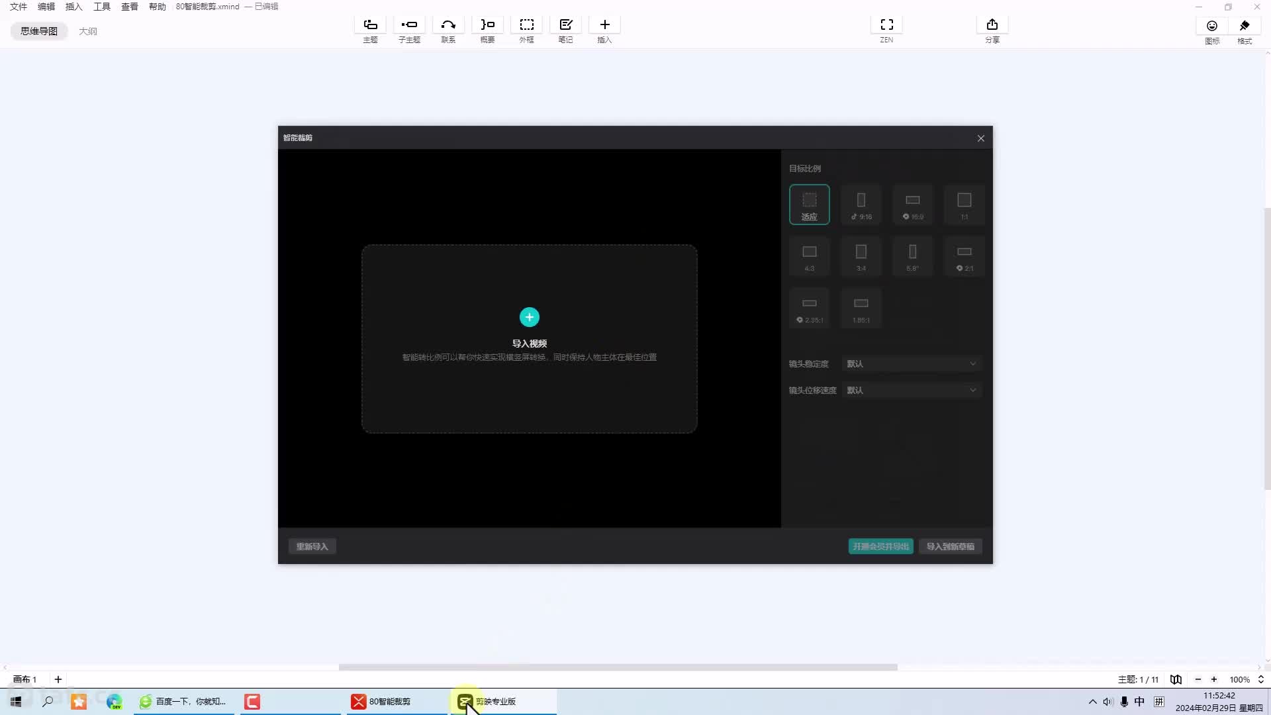Open the 插入 item in the menu bar

pos(74,7)
